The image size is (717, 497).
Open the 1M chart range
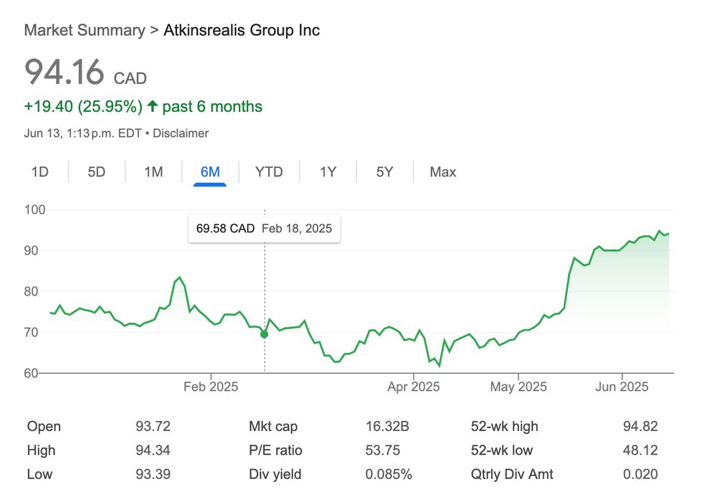pyautogui.click(x=153, y=172)
